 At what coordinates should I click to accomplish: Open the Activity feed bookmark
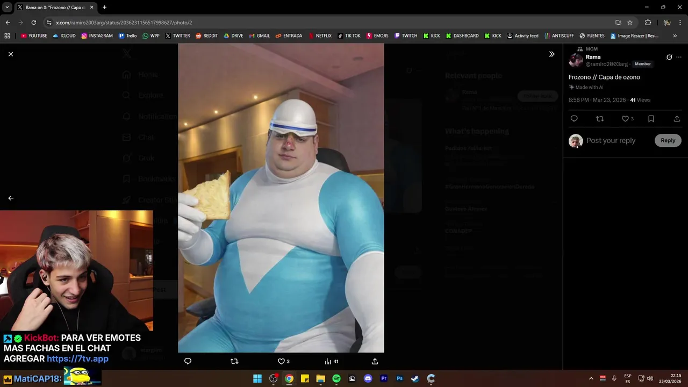[522, 36]
